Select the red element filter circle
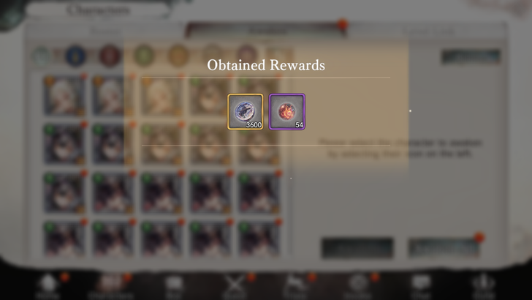The width and height of the screenshot is (532, 300). click(x=110, y=56)
